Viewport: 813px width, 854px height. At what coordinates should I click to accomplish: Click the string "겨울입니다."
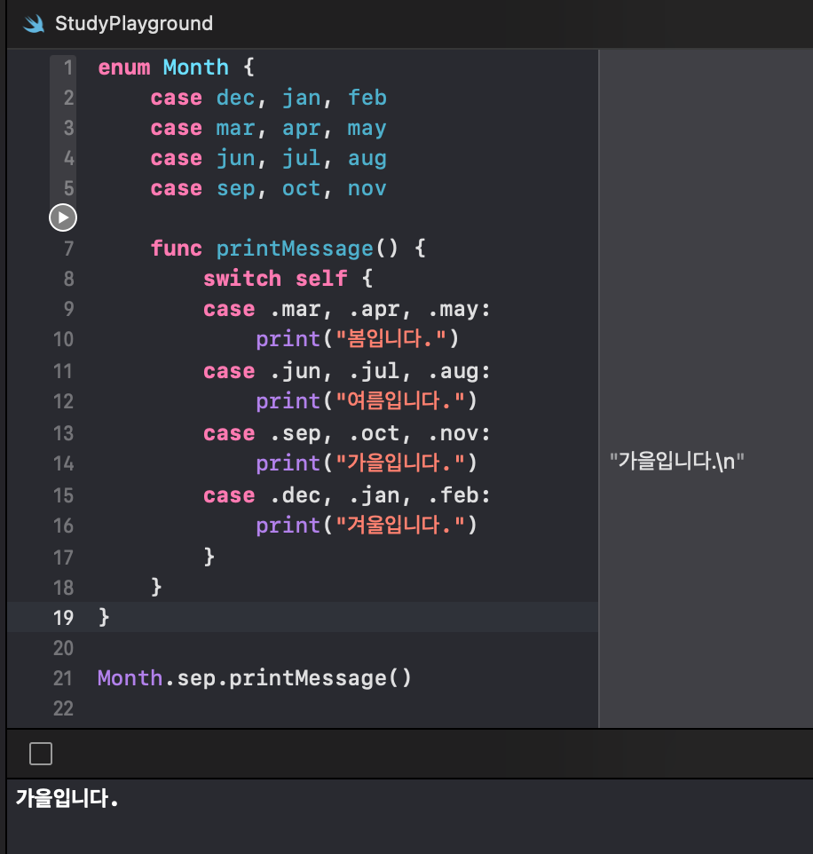tap(401, 526)
